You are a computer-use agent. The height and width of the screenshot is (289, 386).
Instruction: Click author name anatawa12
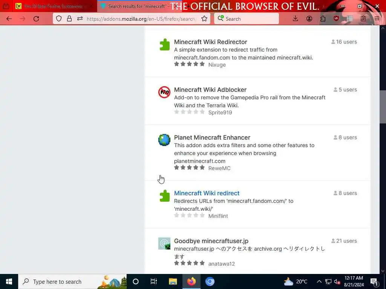pos(222,264)
